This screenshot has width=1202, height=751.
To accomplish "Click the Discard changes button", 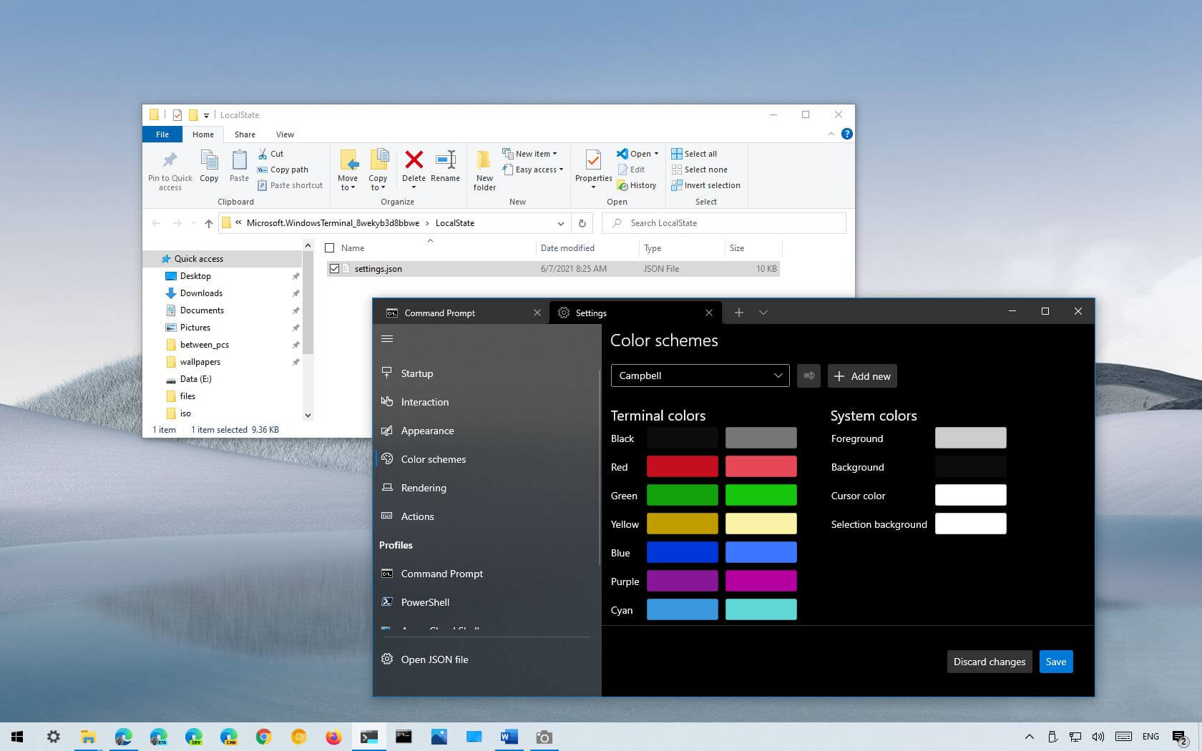I will click(x=989, y=662).
